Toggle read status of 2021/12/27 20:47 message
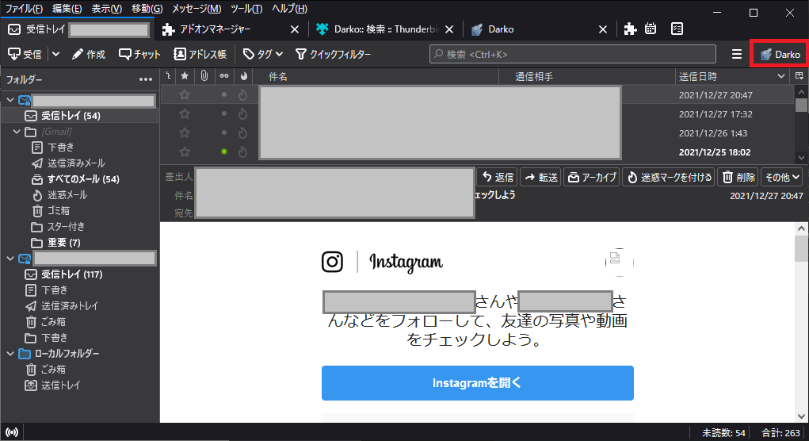 coord(224,95)
